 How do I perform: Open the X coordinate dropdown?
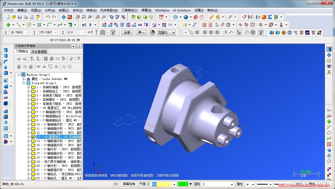click(26, 33)
